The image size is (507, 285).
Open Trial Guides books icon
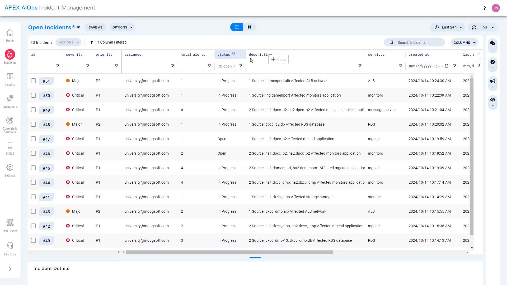[x=10, y=222]
